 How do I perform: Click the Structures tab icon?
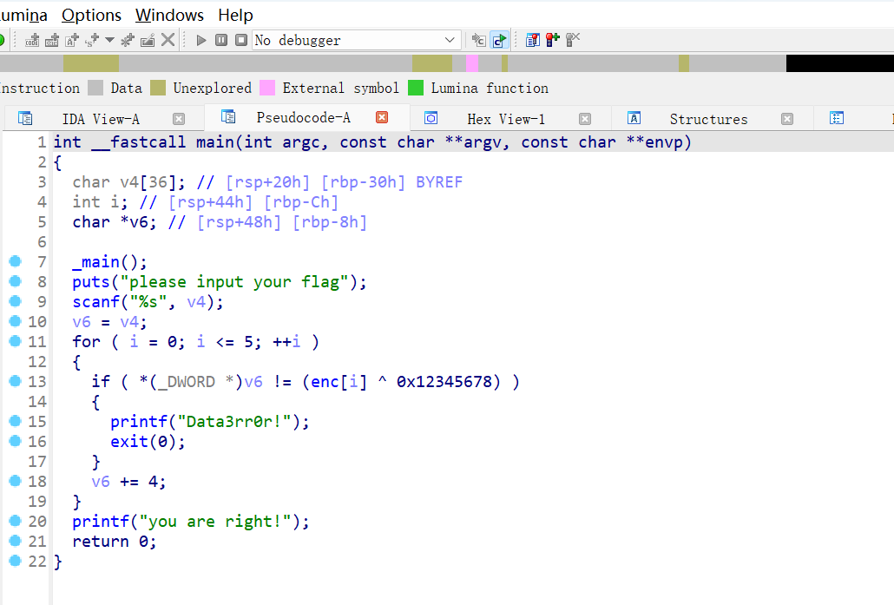tap(634, 118)
